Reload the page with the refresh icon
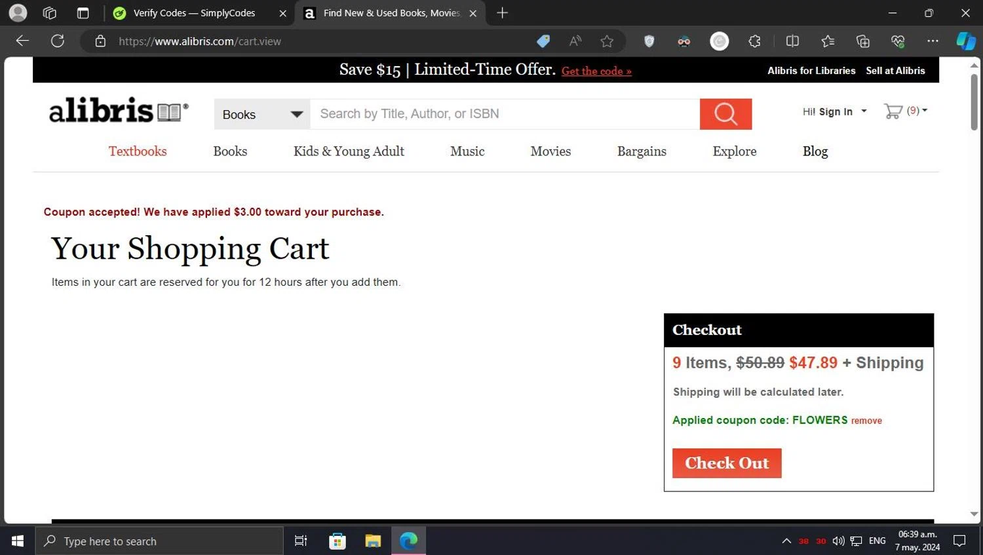The width and height of the screenshot is (983, 555). pos(58,41)
